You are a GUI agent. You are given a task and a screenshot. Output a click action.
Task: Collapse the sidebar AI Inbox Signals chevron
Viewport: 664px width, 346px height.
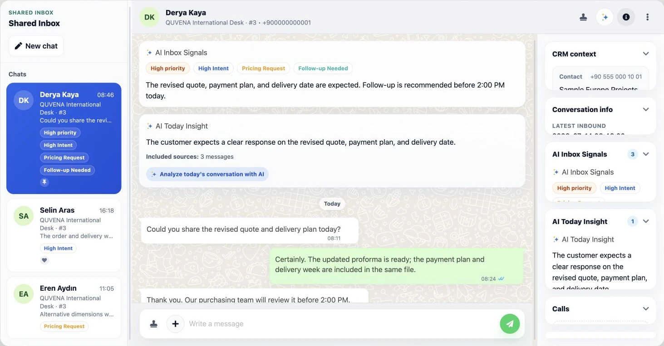(x=646, y=154)
